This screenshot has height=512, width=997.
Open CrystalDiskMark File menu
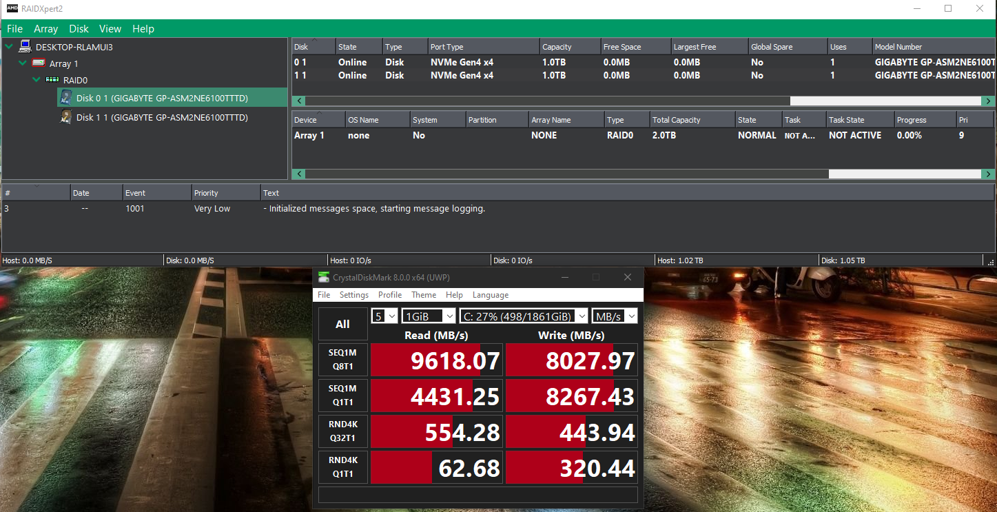pos(324,295)
